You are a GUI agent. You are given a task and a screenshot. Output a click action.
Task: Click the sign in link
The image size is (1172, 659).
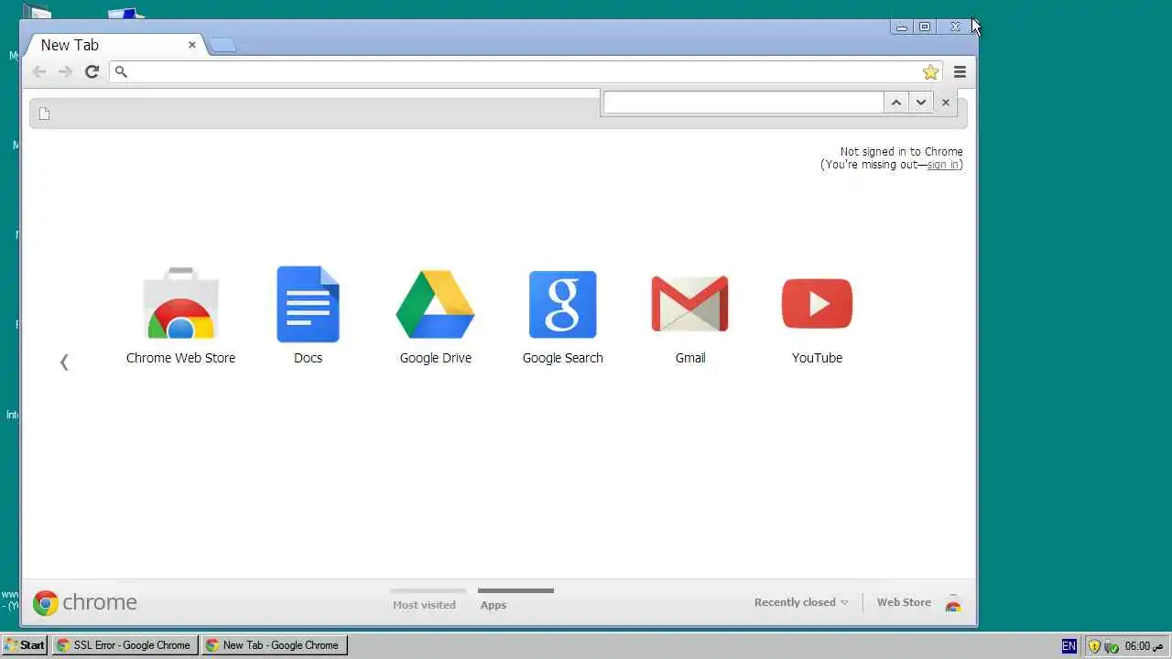[942, 165]
